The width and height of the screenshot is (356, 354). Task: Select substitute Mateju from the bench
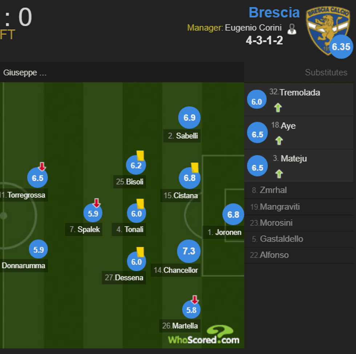pyautogui.click(x=294, y=159)
